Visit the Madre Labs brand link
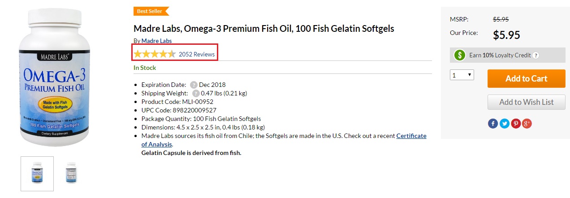 point(156,41)
